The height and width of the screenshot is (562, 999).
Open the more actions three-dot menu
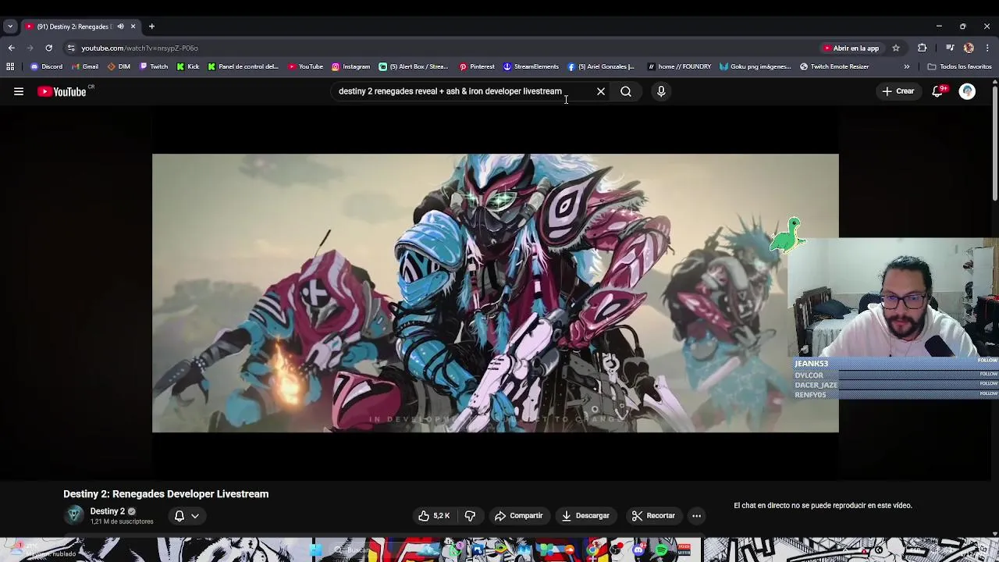pos(696,516)
